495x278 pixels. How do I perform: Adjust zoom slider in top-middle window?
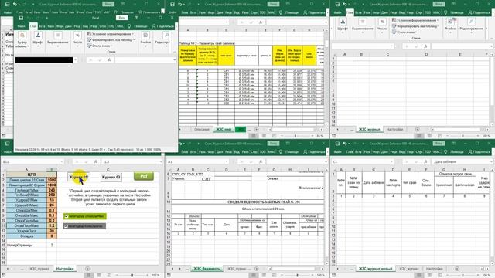coord(295,136)
